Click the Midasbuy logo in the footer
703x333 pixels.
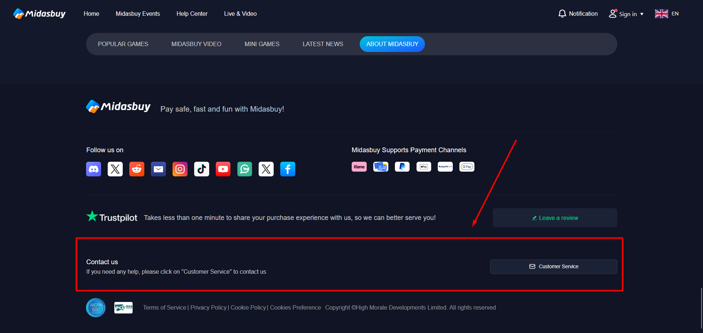point(118,106)
